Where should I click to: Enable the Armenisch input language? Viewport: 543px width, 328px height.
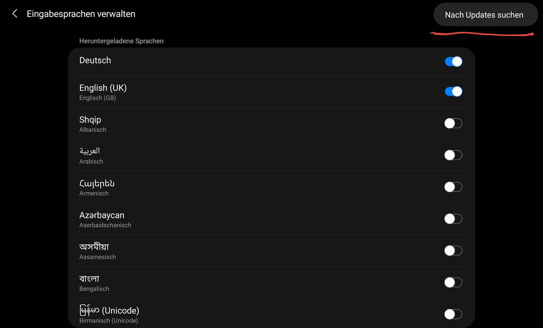pyautogui.click(x=453, y=187)
